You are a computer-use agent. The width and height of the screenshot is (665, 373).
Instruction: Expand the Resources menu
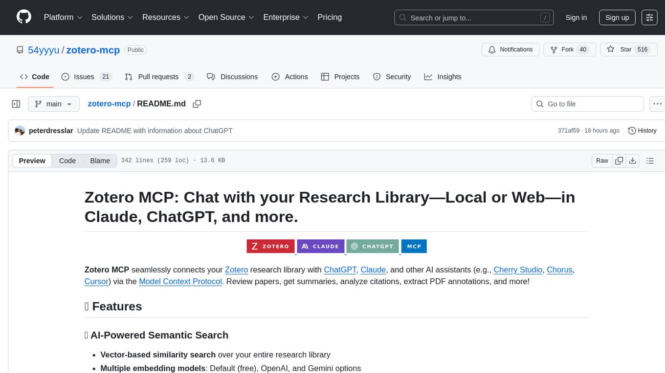(166, 17)
